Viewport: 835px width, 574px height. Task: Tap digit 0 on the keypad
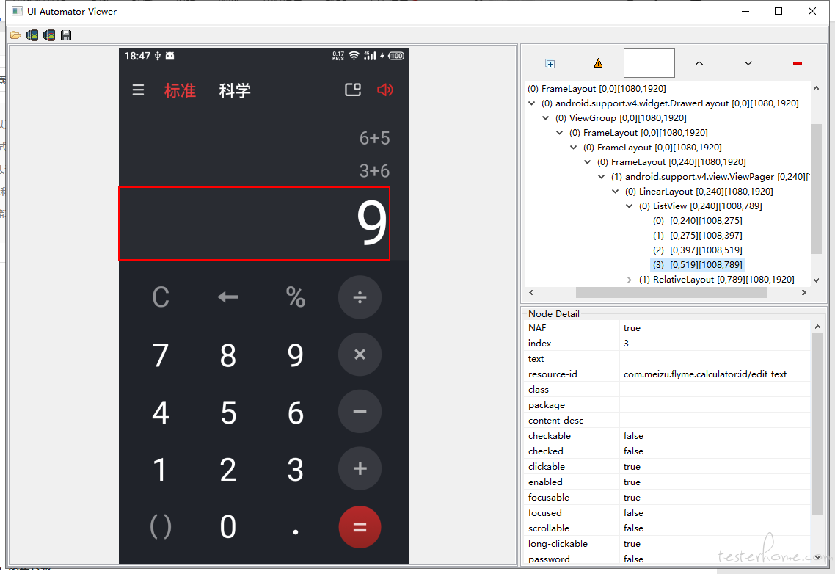click(228, 527)
